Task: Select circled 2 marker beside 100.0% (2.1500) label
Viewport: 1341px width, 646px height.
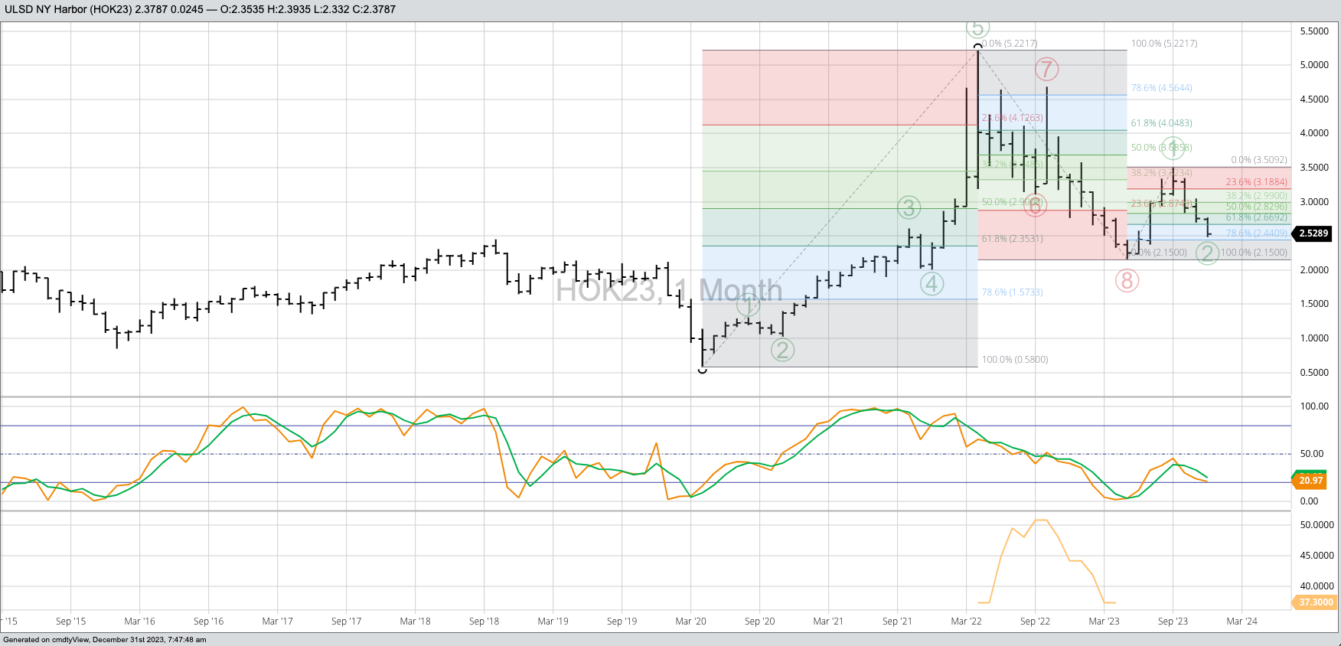Action: pos(1207,253)
